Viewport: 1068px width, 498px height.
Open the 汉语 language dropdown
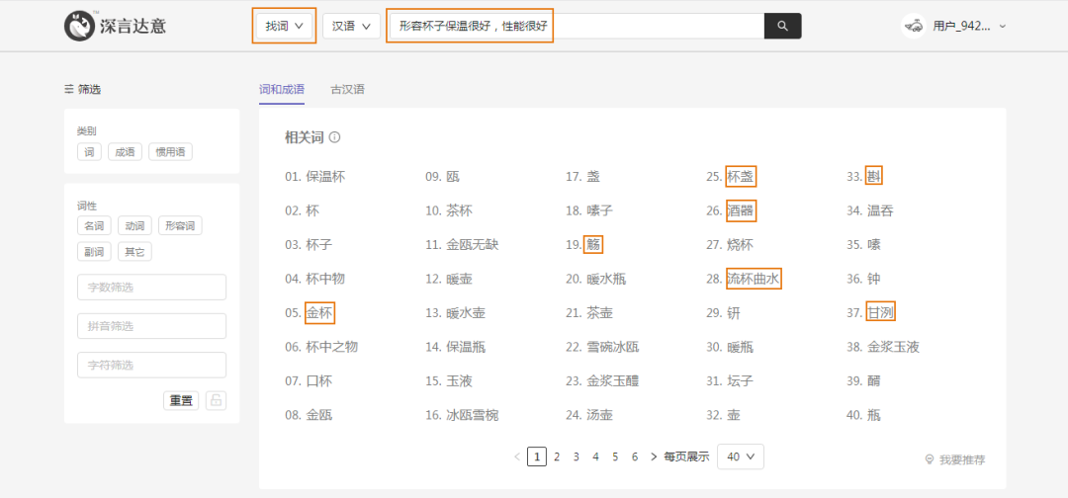click(351, 26)
